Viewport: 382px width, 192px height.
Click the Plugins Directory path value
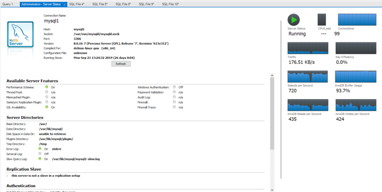coord(56,139)
